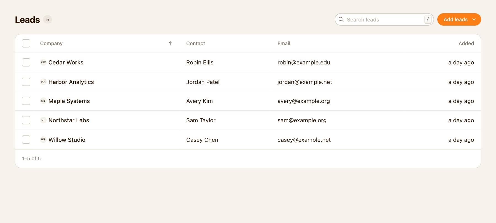Click contact name Avery Kim
The height and width of the screenshot is (223, 496).
point(200,101)
